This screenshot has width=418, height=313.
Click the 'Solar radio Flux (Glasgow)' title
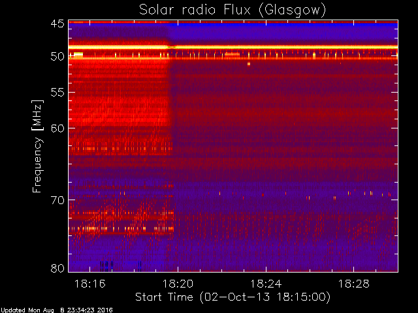tap(233, 10)
